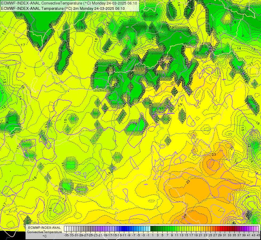This screenshot has height=240, width=261.
Task: Select the white swatch above legend value -35
Action: [x=65, y=229]
